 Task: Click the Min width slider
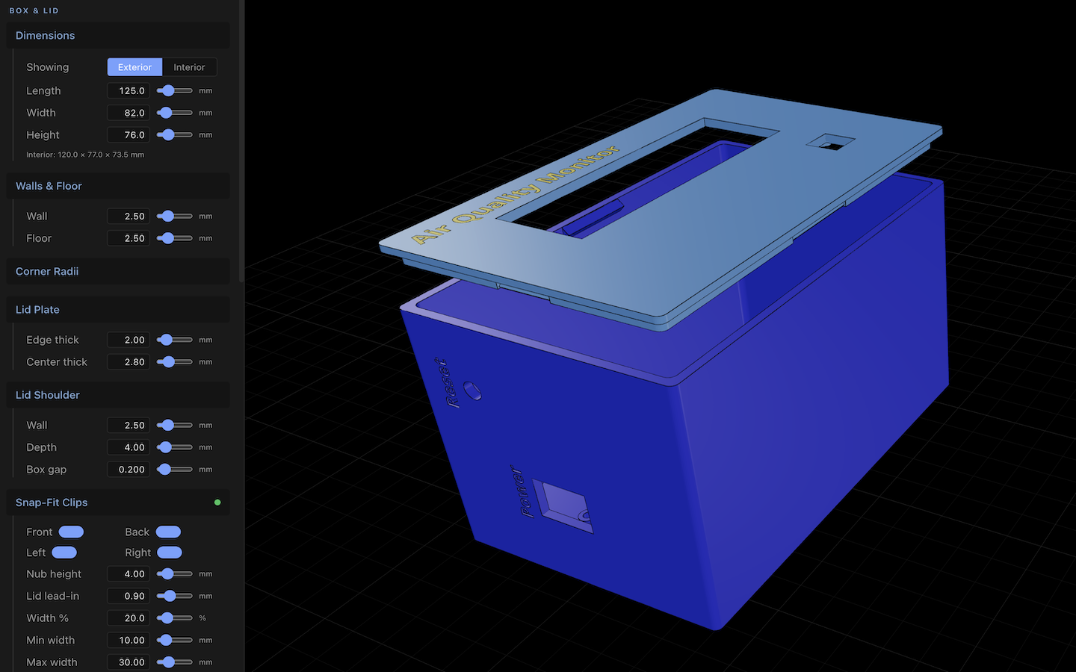coord(175,640)
